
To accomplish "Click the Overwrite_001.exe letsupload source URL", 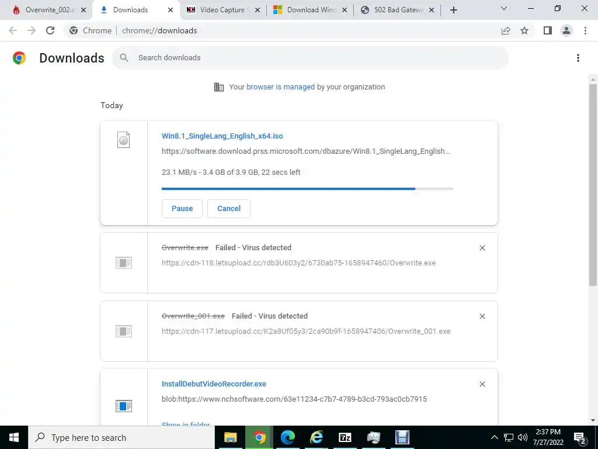I will pyautogui.click(x=306, y=331).
